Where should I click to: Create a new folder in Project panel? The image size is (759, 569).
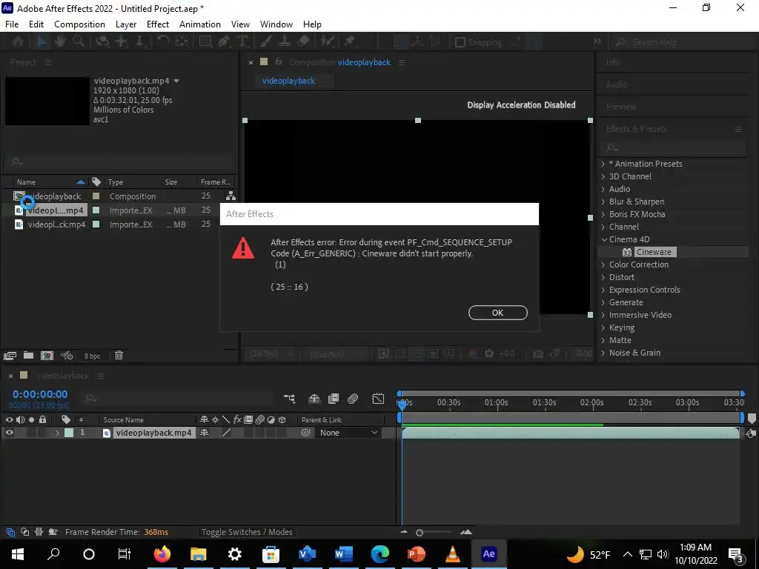(x=29, y=356)
